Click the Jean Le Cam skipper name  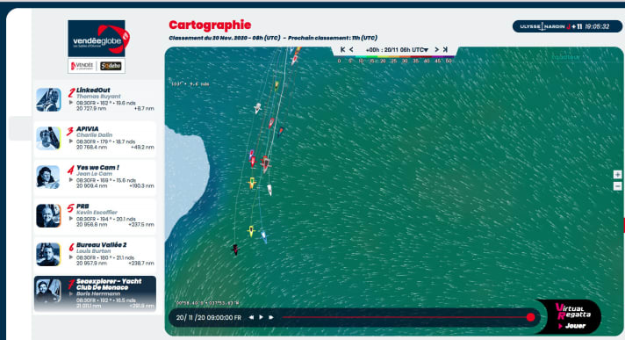point(94,174)
